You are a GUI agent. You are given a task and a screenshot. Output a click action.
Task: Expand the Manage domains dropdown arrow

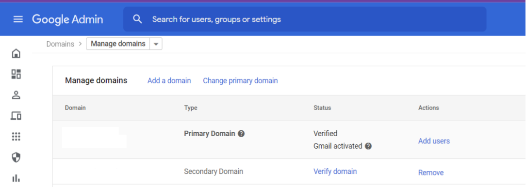(x=156, y=44)
